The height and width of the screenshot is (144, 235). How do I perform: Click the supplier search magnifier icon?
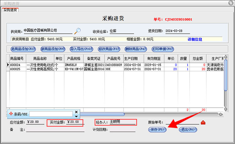point(78,31)
